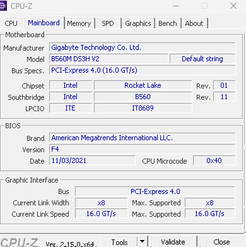Click the Chipset Rev. value 01
246x247 pixels.
tap(224, 85)
